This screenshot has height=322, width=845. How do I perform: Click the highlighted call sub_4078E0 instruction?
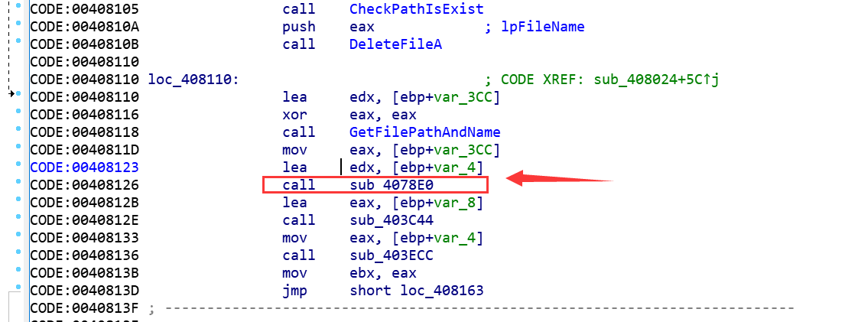[x=375, y=185]
